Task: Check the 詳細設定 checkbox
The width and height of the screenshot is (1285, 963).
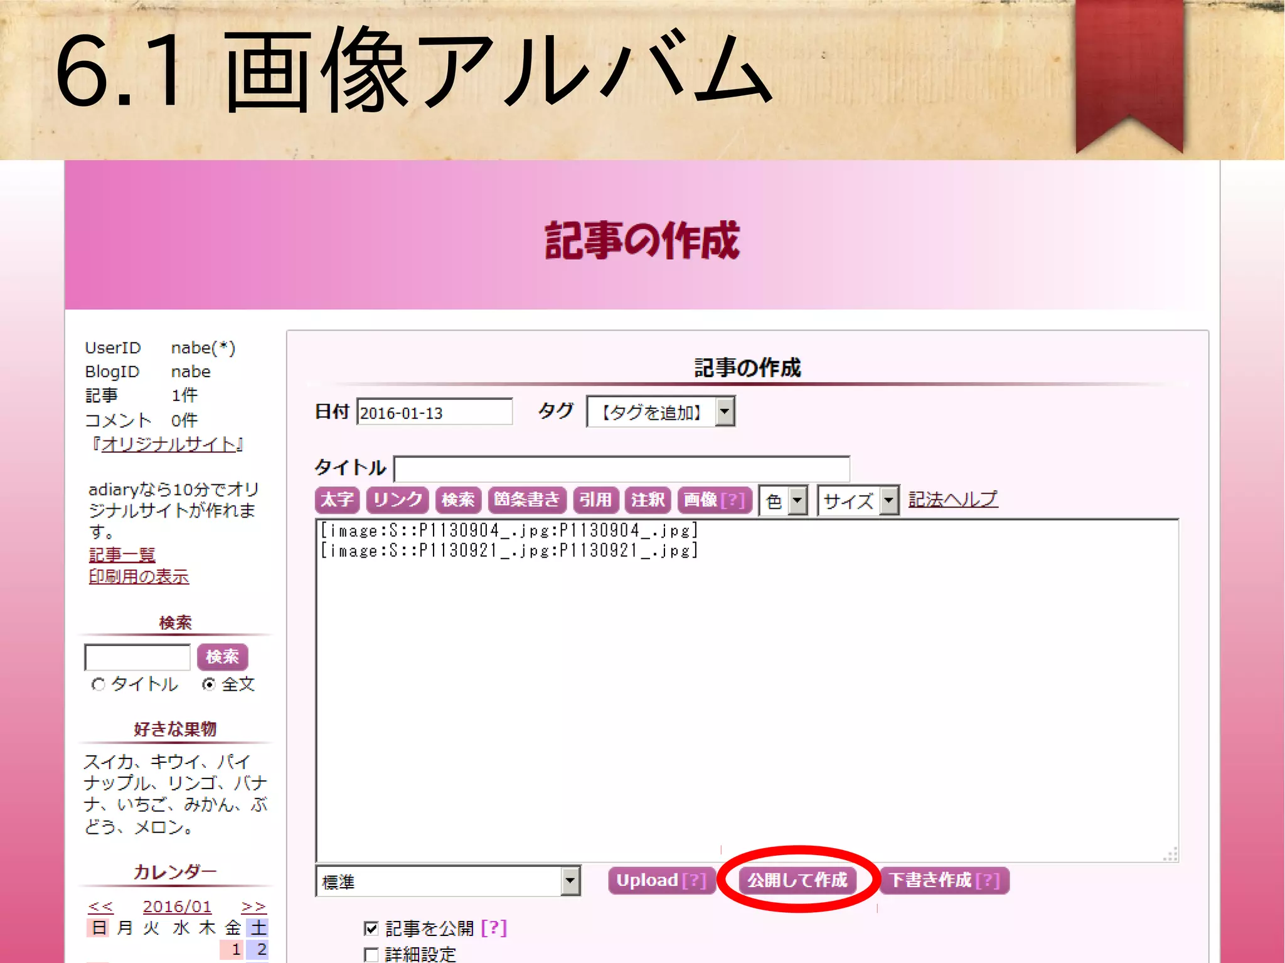Action: tap(371, 954)
